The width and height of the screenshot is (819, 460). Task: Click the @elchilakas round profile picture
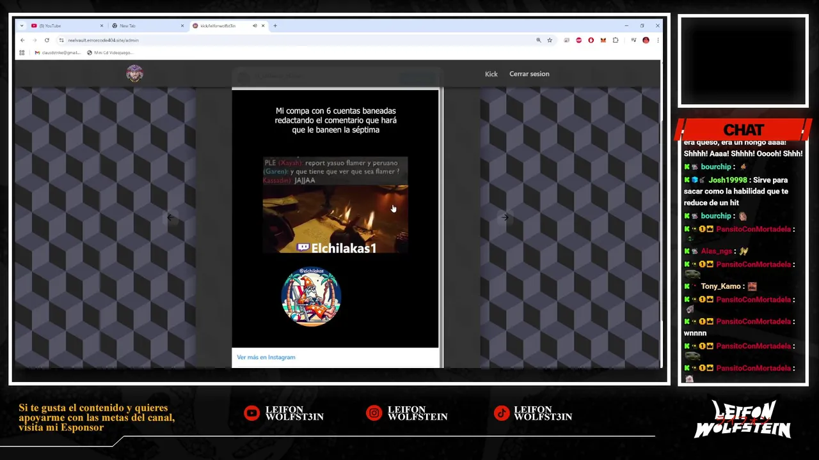pos(311,296)
